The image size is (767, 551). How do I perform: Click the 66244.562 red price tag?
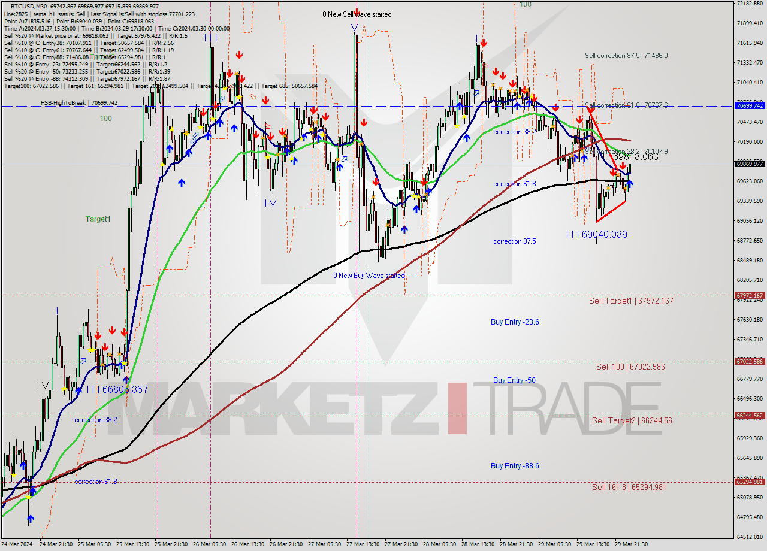[749, 416]
